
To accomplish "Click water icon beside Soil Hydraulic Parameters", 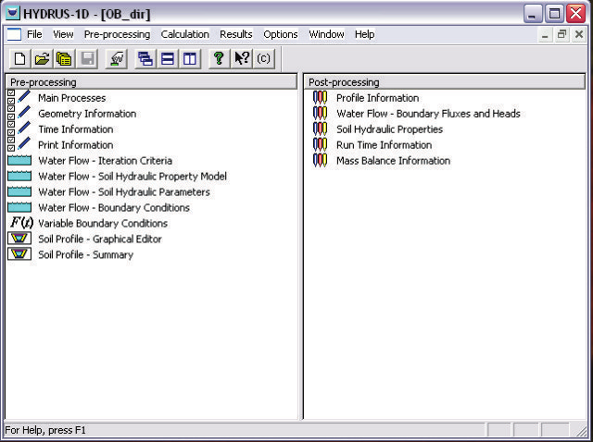I will 19,191.
